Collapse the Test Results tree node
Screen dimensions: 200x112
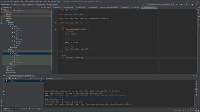click(x=7, y=81)
